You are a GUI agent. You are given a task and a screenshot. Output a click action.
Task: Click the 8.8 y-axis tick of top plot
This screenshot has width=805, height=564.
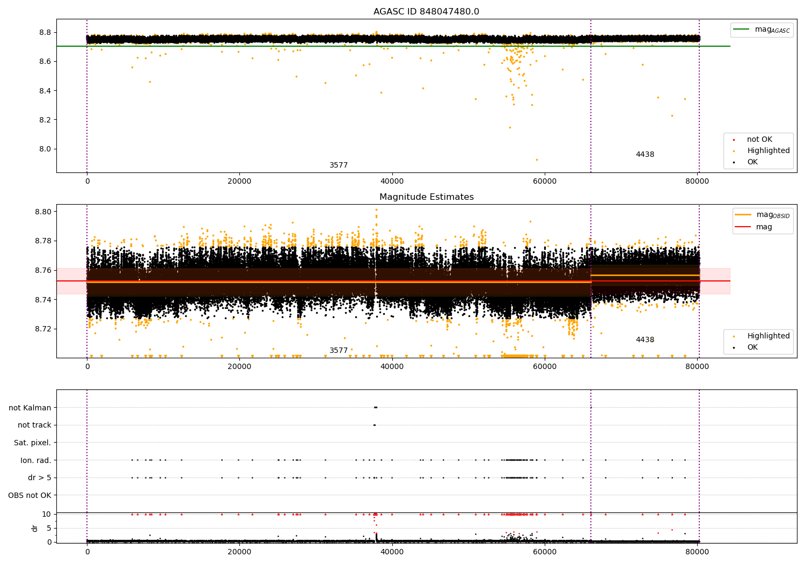click(45, 32)
